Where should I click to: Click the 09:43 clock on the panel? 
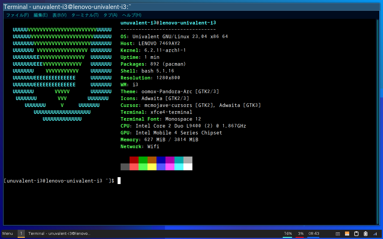tap(314, 234)
